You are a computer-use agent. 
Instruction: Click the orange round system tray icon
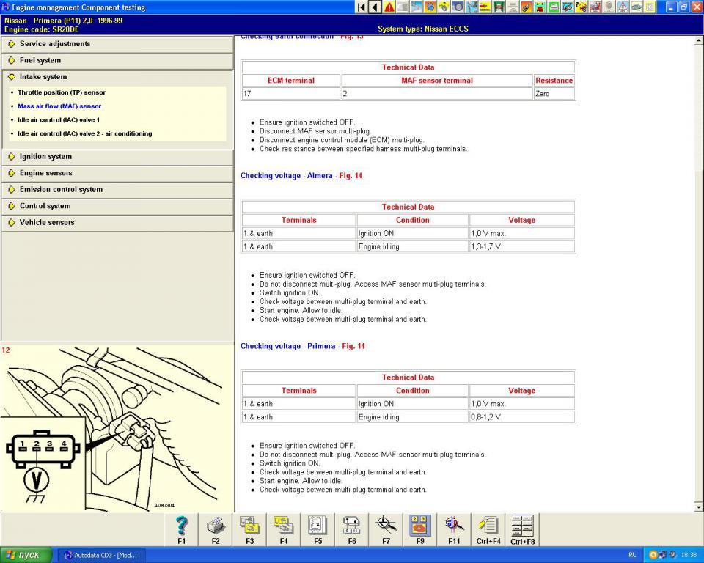(x=653, y=555)
